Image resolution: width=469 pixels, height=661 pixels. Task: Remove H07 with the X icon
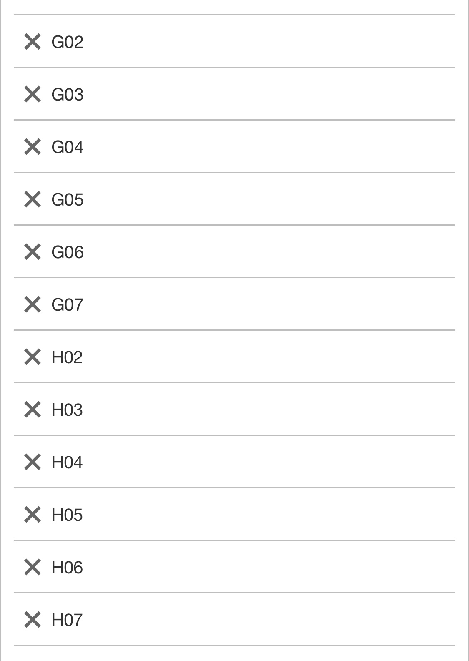(33, 620)
